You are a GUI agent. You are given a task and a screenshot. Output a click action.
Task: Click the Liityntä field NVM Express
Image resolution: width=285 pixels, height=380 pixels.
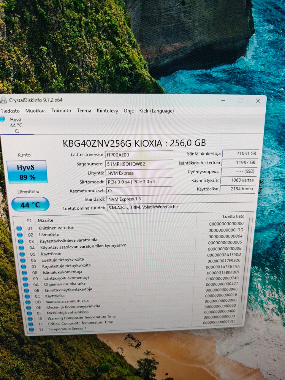[x=139, y=173]
